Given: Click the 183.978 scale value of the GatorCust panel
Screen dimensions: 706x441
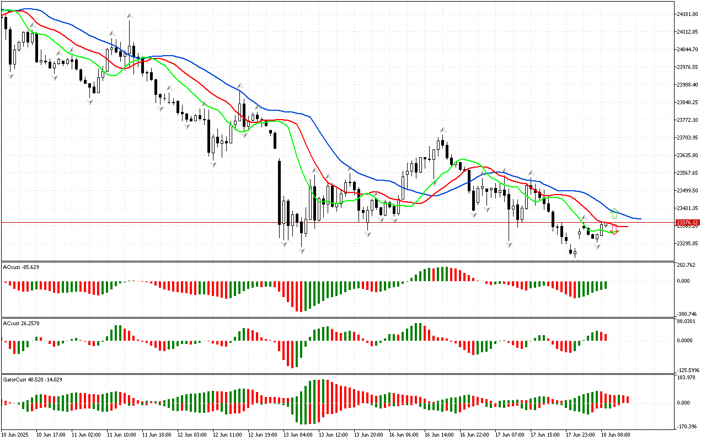Looking at the screenshot, I should tap(688, 377).
